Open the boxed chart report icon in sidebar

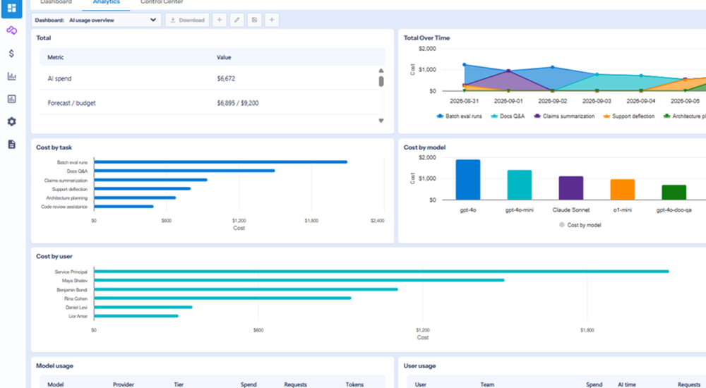(x=12, y=99)
